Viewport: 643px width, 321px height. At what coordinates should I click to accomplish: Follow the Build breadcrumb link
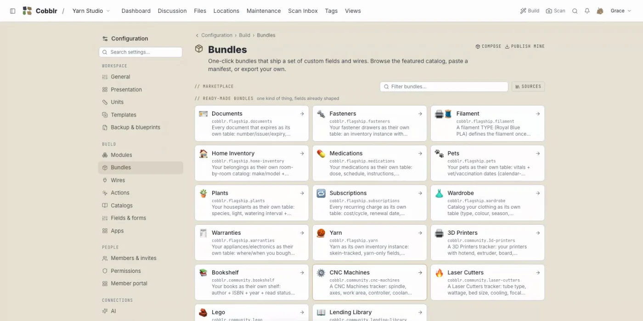[244, 35]
